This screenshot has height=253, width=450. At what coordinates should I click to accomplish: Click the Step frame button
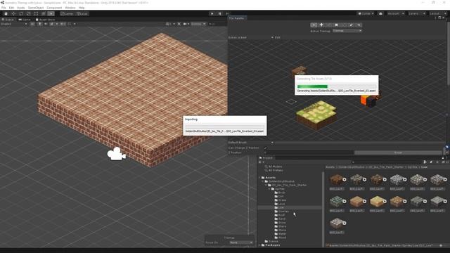[x=227, y=13]
